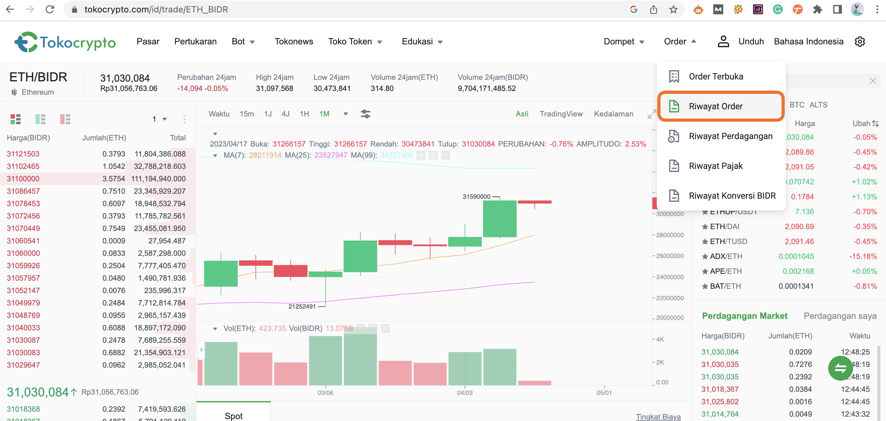The image size is (886, 421).
Task: Open the Bot dropdown menu
Action: coord(243,42)
